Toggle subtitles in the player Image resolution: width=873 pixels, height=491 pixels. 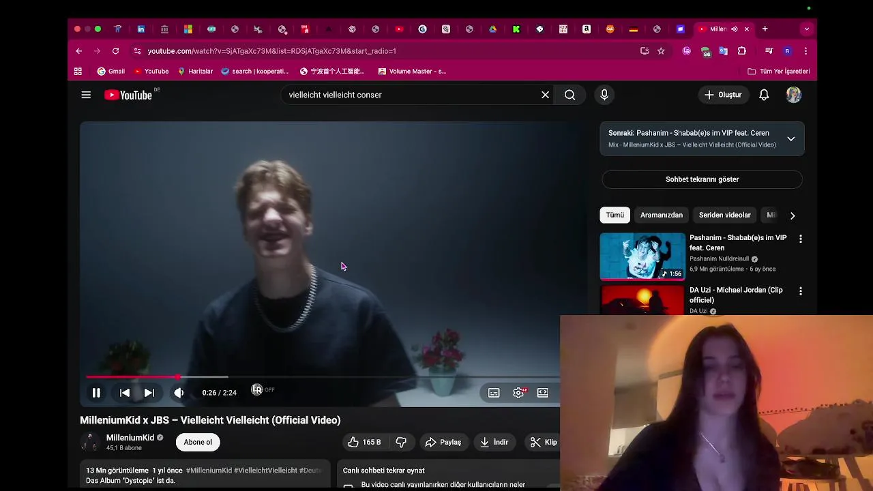pos(494,393)
